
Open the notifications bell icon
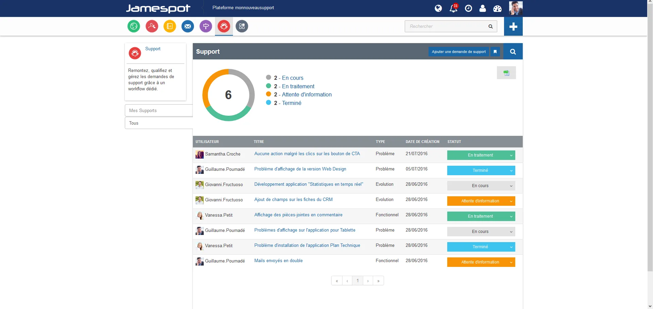tap(453, 8)
